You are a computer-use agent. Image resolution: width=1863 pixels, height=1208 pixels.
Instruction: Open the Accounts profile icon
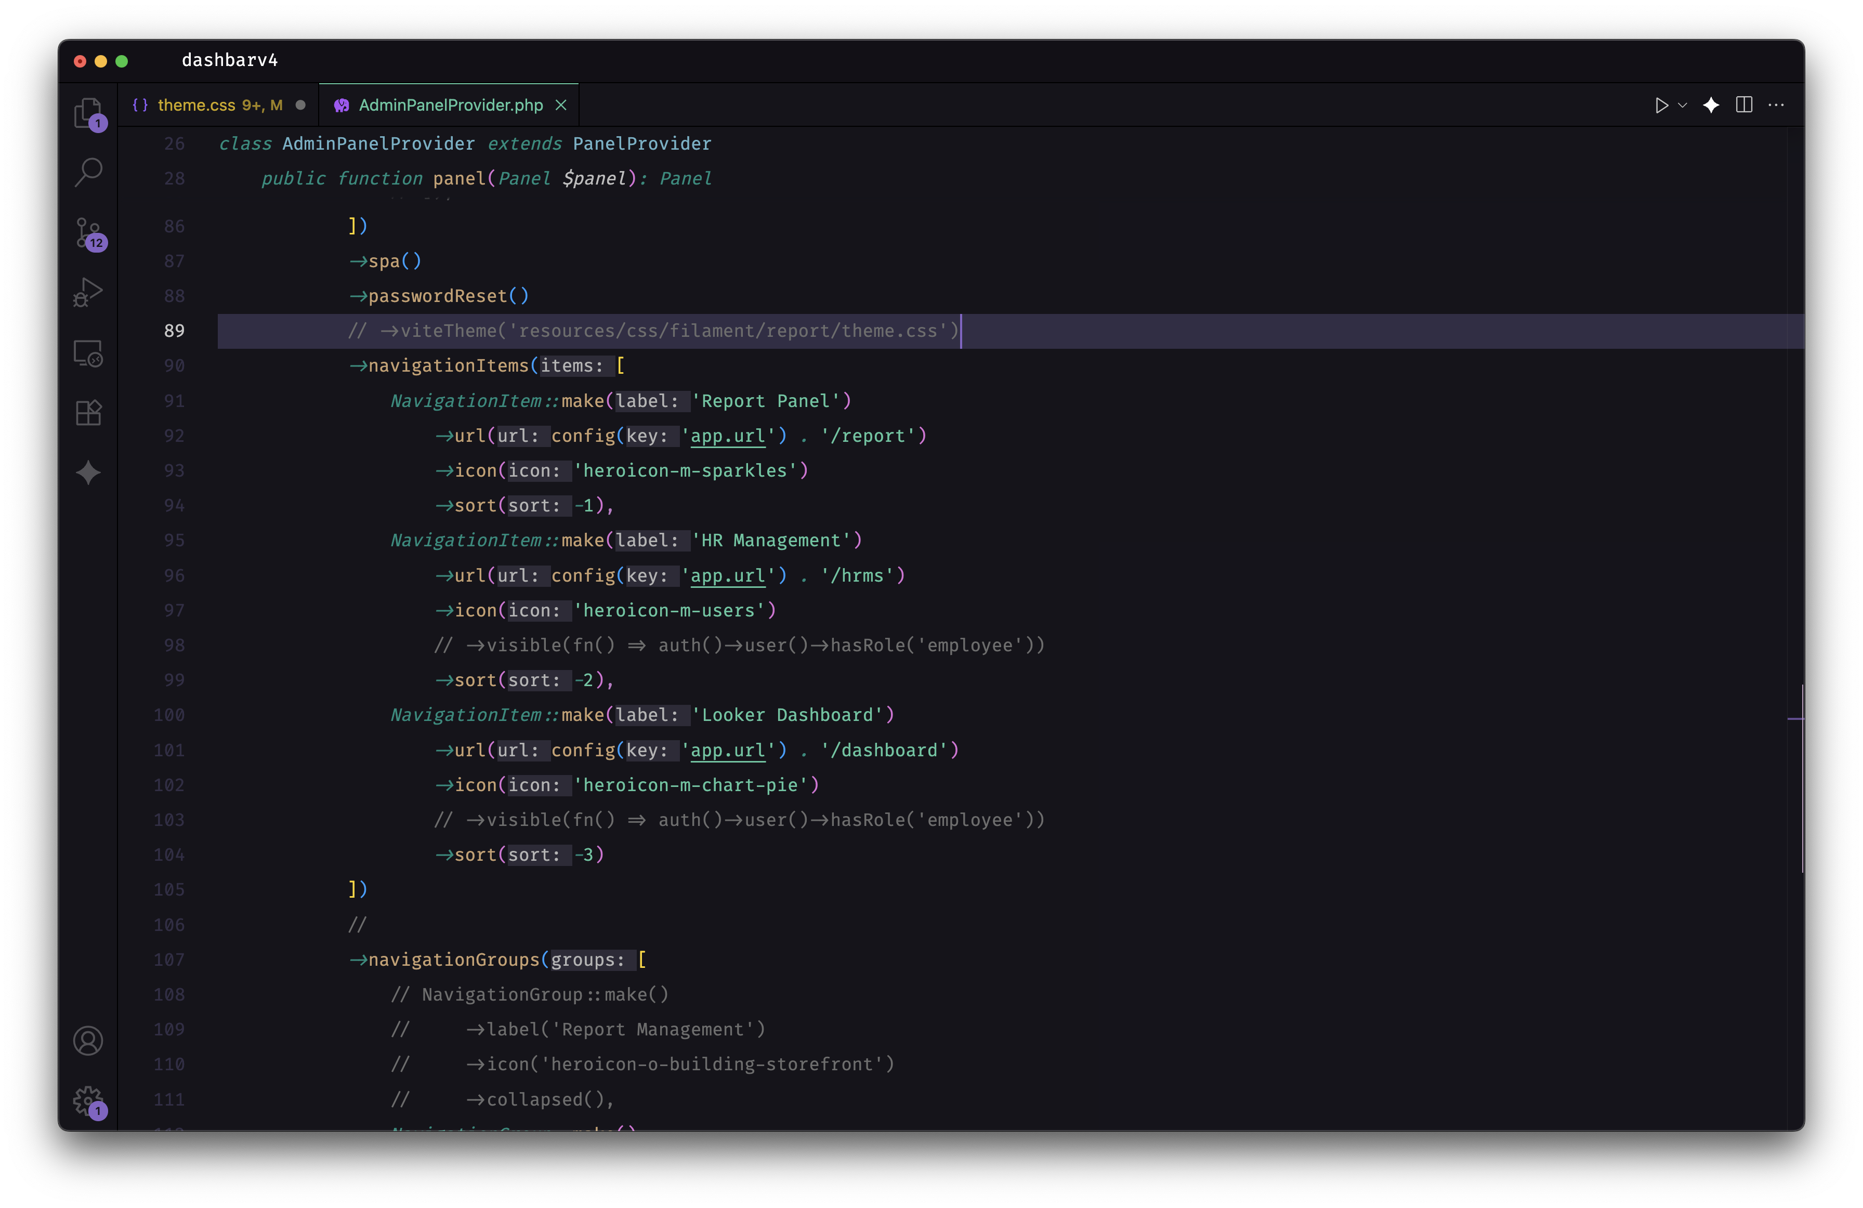(x=88, y=1041)
